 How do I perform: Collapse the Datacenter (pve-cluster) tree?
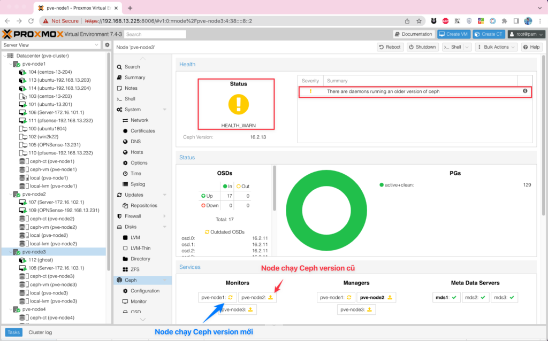tap(4, 56)
